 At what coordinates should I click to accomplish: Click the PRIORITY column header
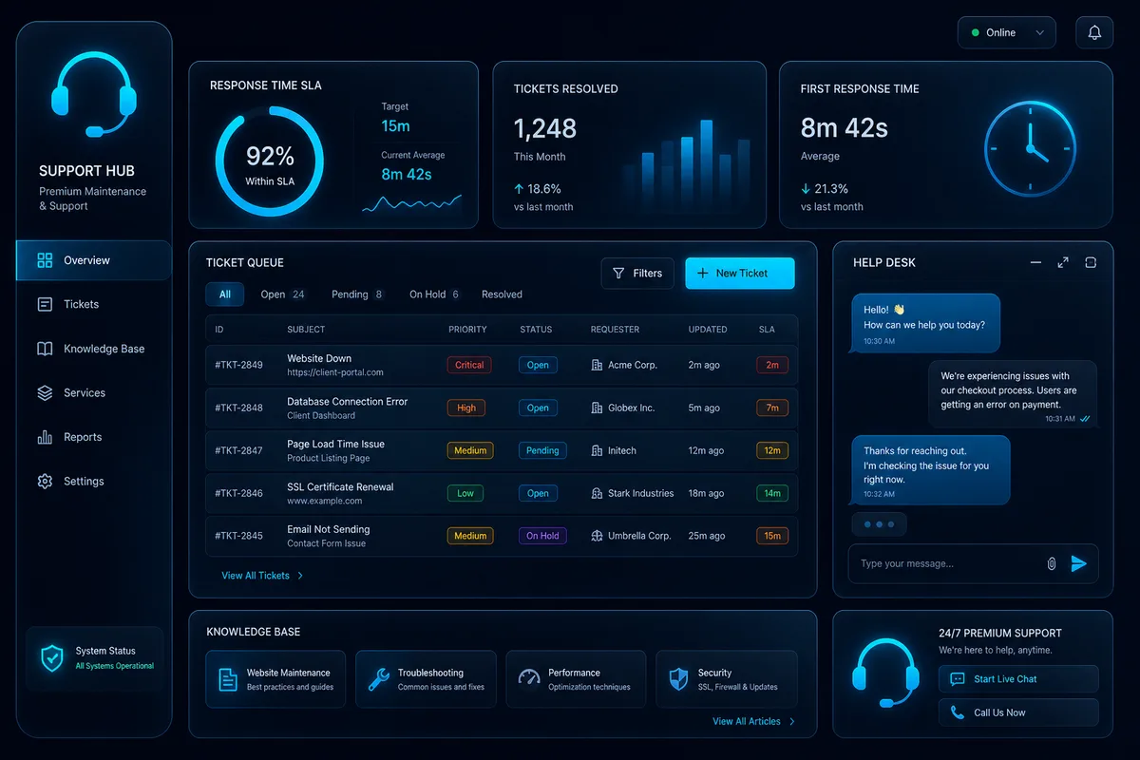[467, 330]
